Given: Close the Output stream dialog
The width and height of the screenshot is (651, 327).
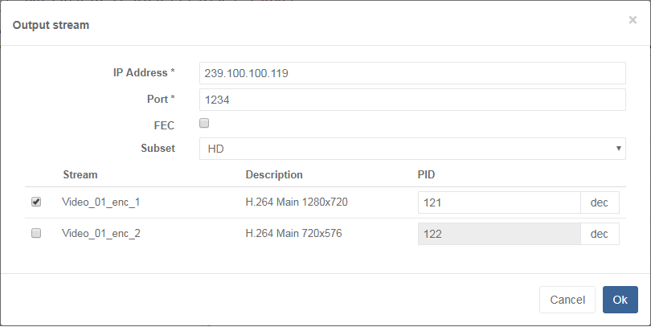Looking at the screenshot, I should click(633, 20).
